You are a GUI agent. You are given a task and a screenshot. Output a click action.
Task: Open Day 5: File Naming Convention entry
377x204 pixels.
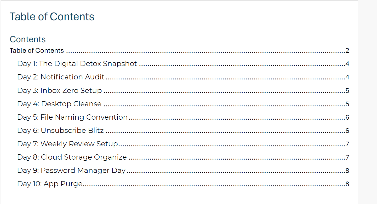tap(72, 117)
